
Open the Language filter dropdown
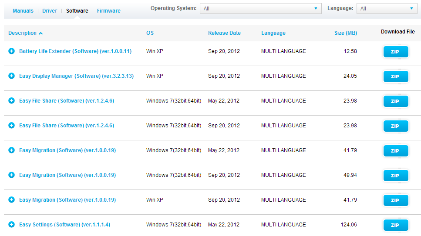[x=387, y=9]
